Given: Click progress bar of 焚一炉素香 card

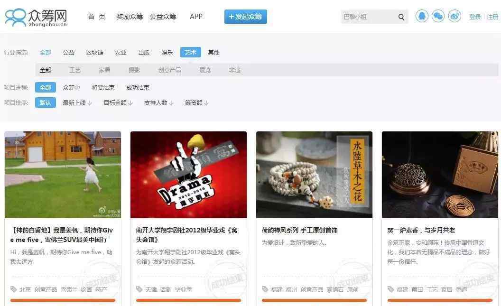Looking at the screenshot, I should [x=440, y=300].
